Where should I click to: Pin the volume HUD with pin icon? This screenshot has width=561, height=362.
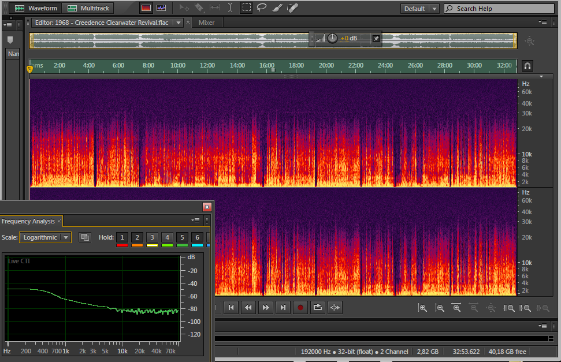point(376,39)
